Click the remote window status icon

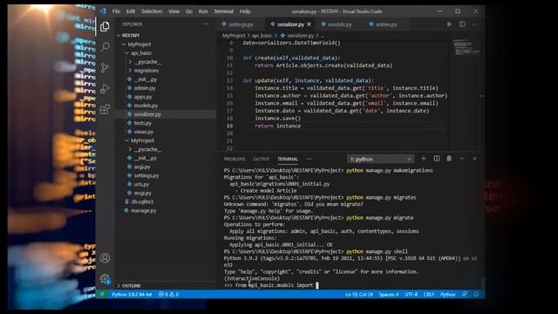tap(102, 294)
